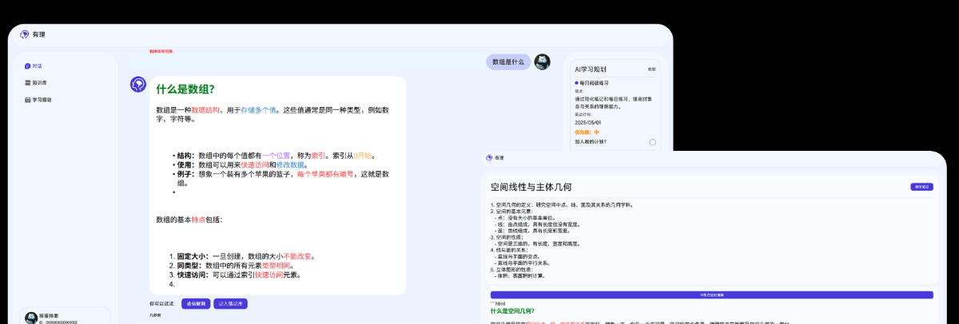Click the 空间线性与主体几何 note title
Image resolution: width=959 pixels, height=324 pixels.
tap(531, 187)
